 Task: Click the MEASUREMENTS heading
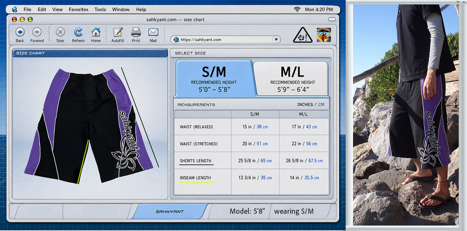coord(196,105)
